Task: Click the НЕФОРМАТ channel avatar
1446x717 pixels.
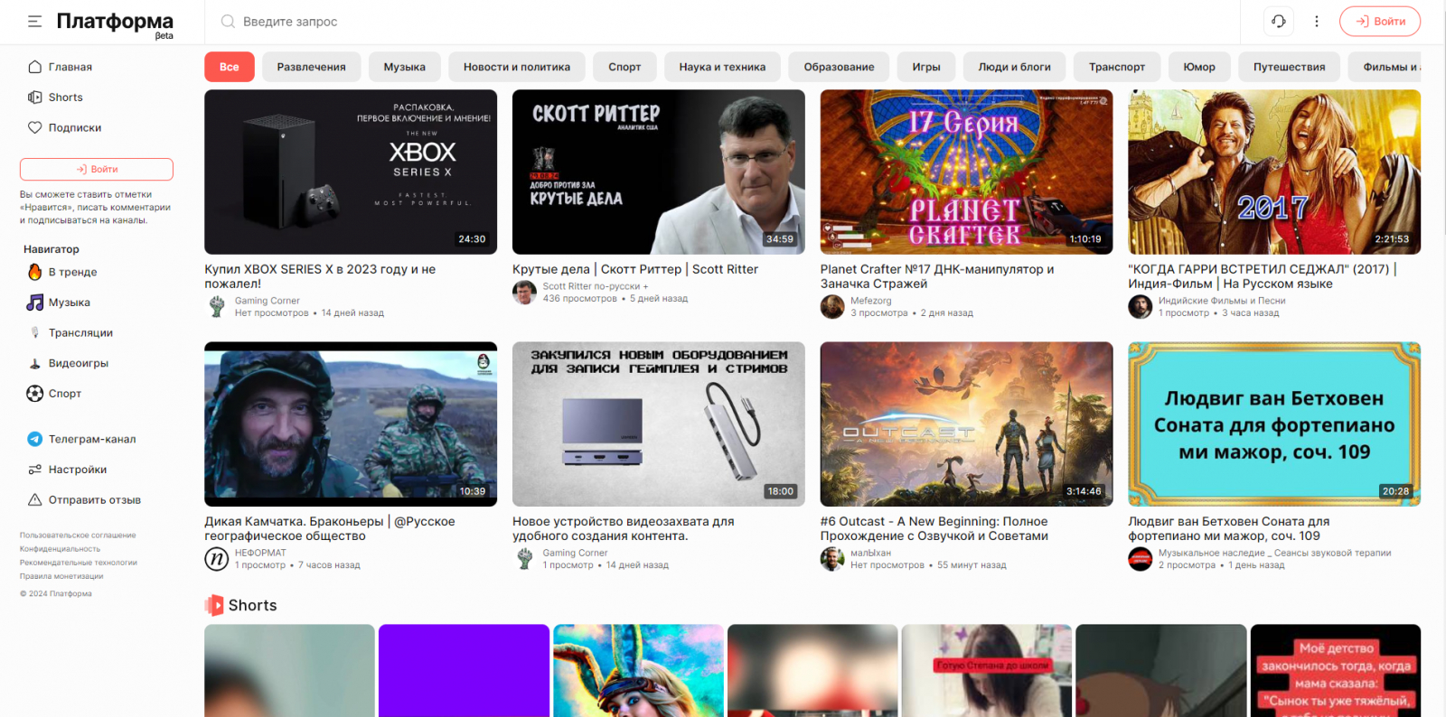Action: coord(217,559)
